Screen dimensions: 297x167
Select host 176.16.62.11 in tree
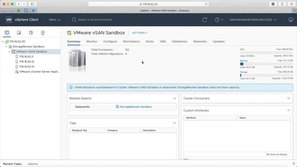pos(26,57)
